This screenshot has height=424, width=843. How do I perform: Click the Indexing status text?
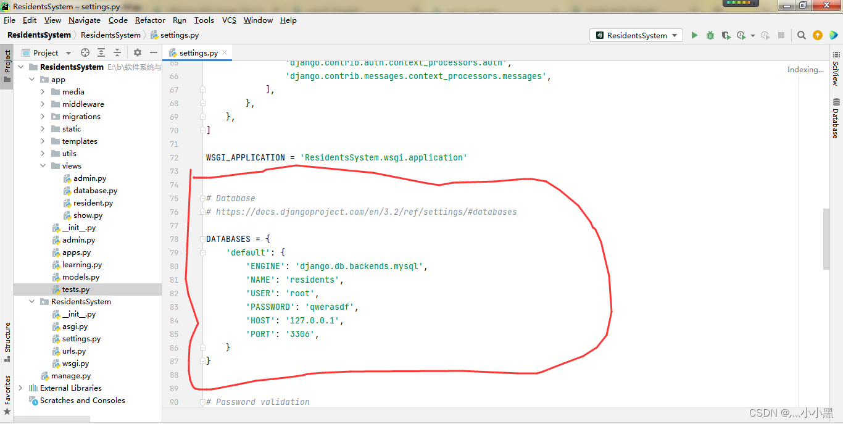805,70
